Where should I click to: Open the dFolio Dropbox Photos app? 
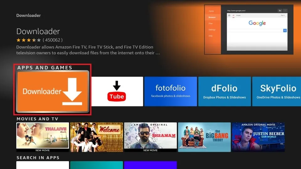coord(224,91)
